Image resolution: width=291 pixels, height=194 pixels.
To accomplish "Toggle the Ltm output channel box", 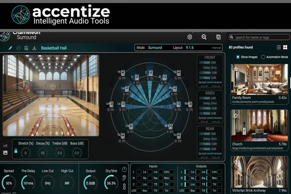I will pyautogui.click(x=220, y=172).
